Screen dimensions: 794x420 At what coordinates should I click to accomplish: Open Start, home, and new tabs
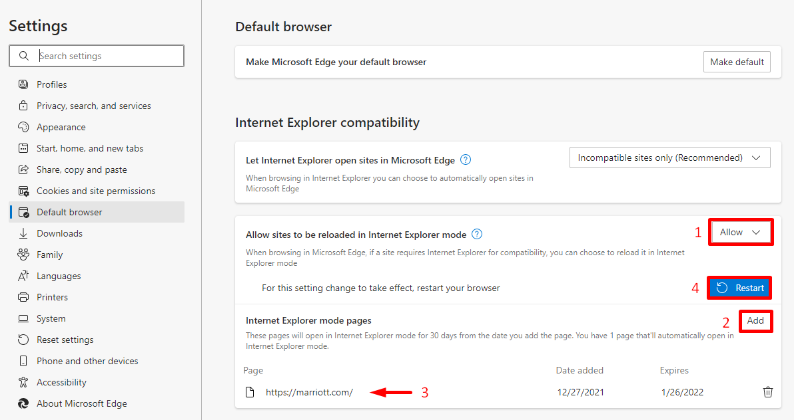[x=97, y=148]
